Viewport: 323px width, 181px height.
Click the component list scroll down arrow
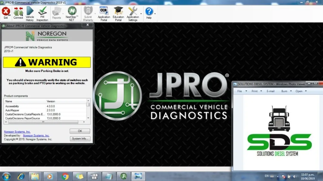[88, 118]
